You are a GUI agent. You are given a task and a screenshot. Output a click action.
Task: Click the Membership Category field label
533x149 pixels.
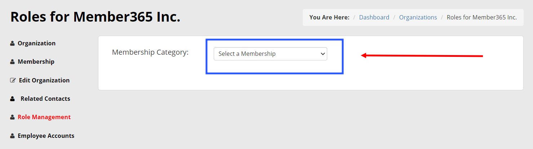pyautogui.click(x=150, y=52)
